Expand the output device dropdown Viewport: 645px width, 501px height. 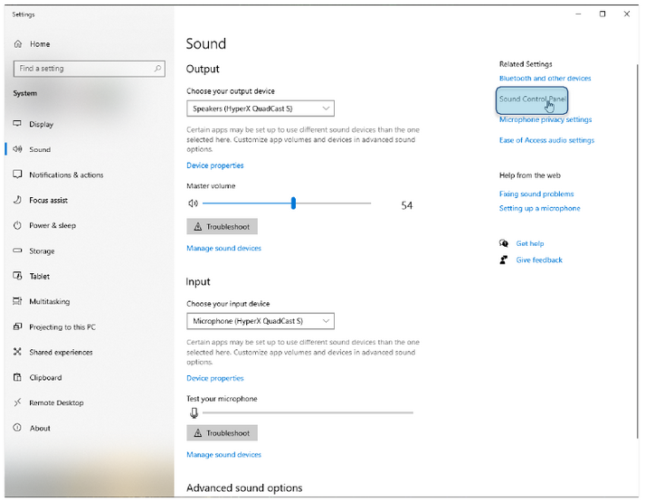click(x=261, y=109)
